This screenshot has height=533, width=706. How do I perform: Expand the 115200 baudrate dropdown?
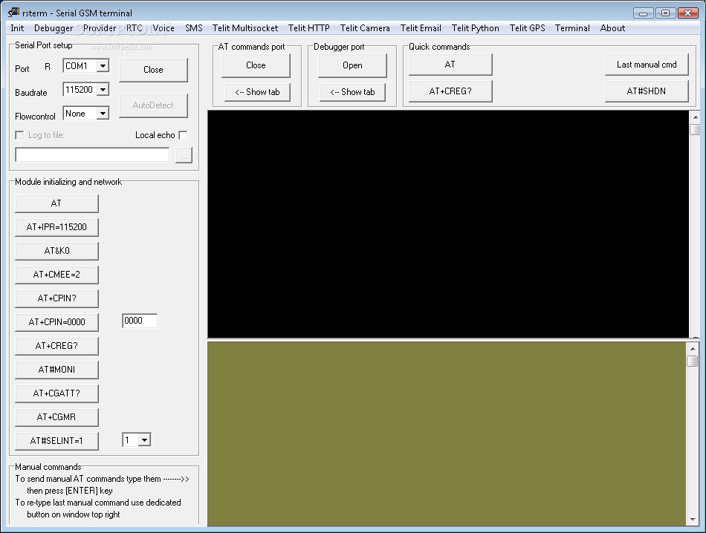pyautogui.click(x=103, y=90)
